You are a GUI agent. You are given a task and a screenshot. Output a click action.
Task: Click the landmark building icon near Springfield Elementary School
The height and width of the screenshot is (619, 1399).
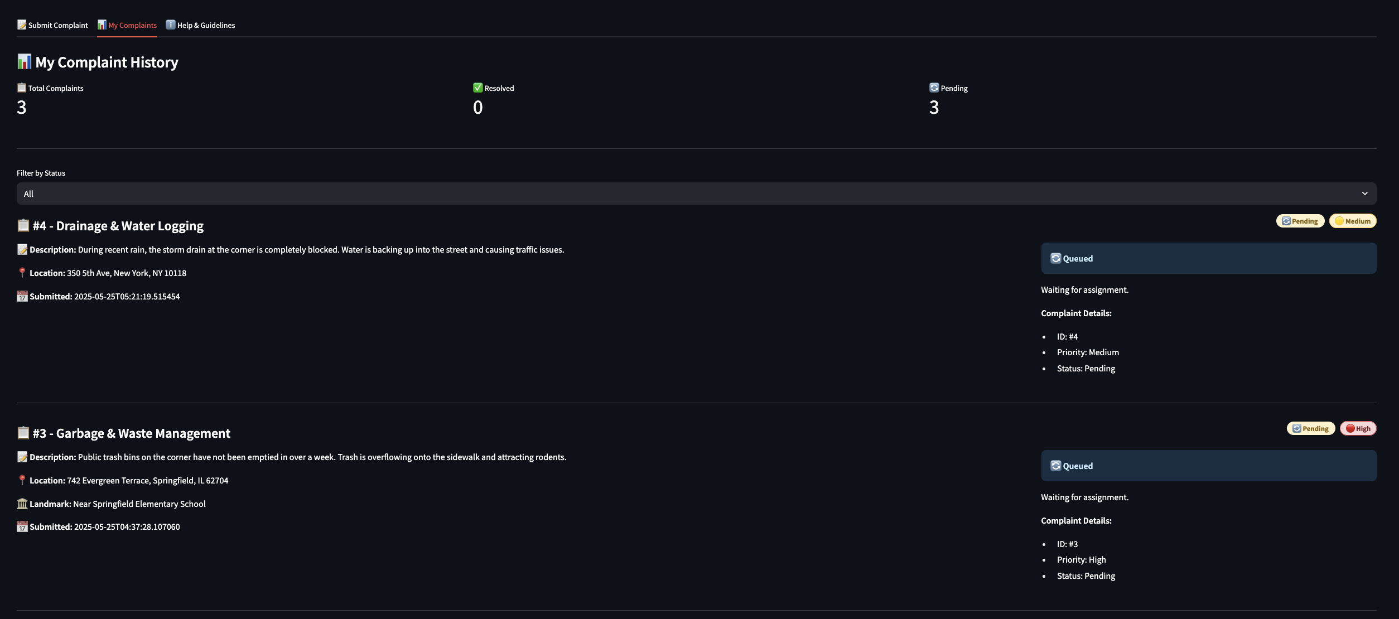pyautogui.click(x=22, y=504)
